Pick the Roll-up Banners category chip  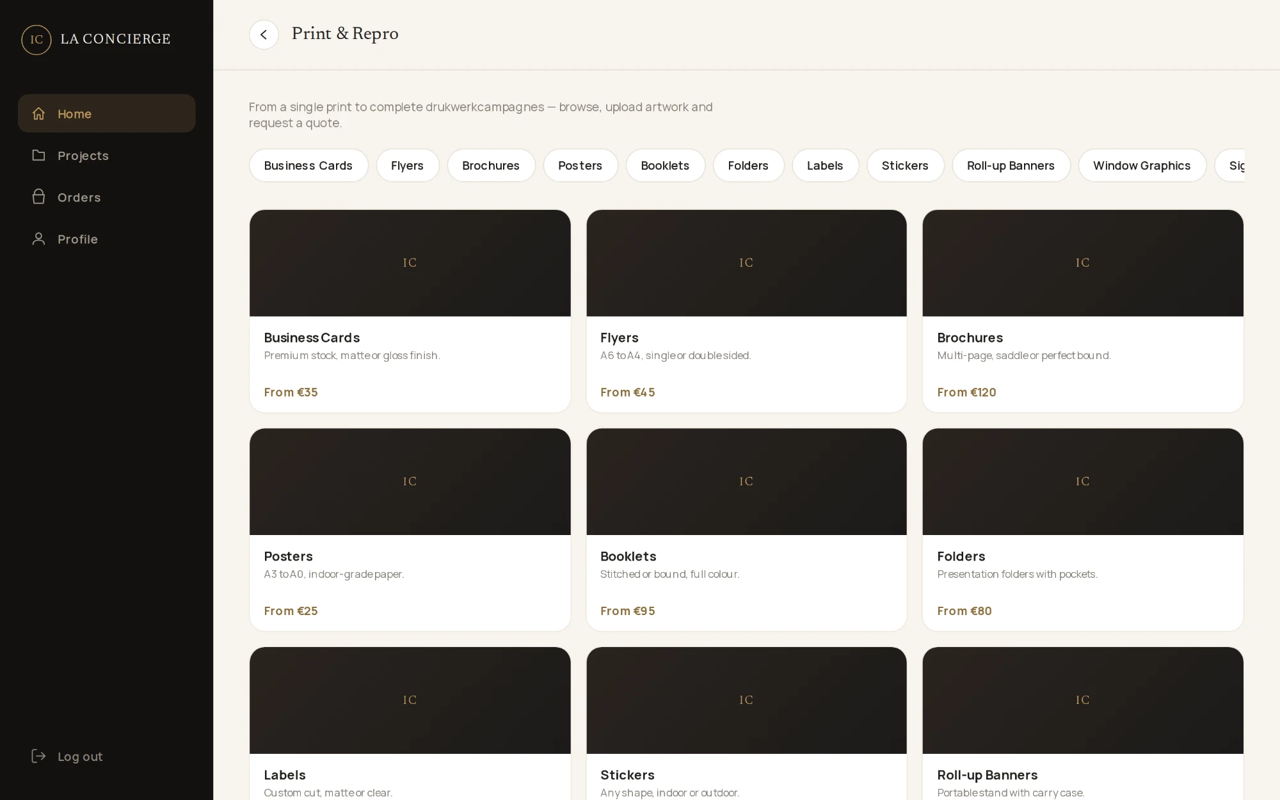coord(1011,165)
